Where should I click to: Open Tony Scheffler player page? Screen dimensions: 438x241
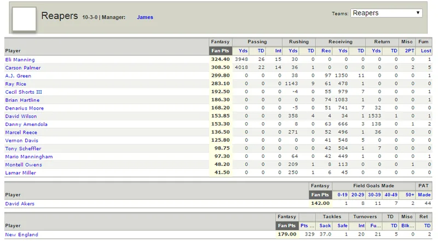click(23, 149)
